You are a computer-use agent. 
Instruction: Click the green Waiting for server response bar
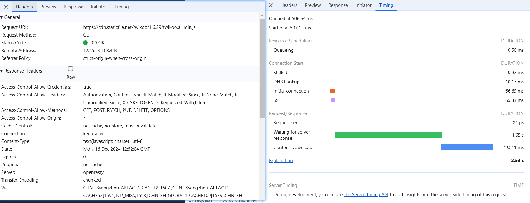[x=388, y=135]
